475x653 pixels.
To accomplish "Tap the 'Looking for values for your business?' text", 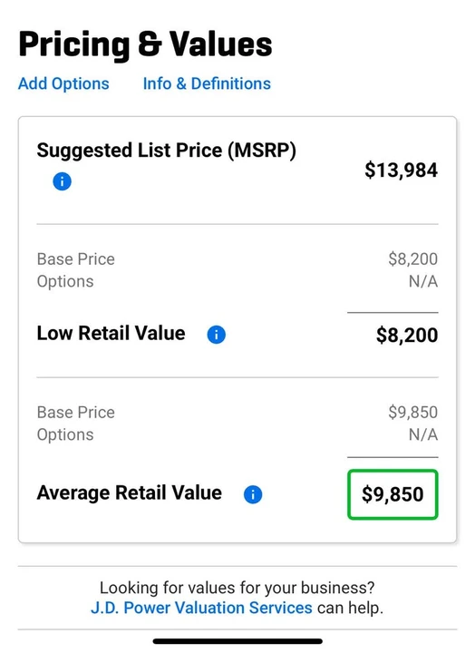I will point(237,588).
